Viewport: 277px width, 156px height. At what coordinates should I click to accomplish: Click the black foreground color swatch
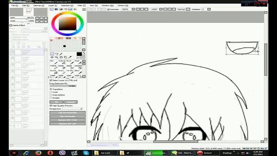79,54
